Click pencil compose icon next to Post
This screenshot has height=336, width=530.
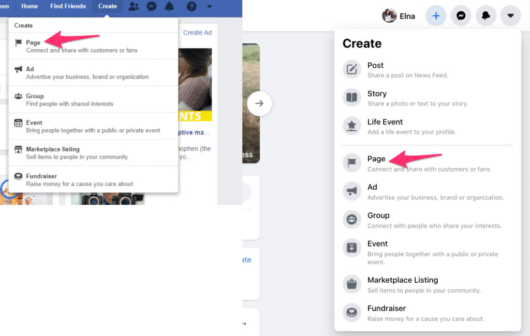[351, 69]
